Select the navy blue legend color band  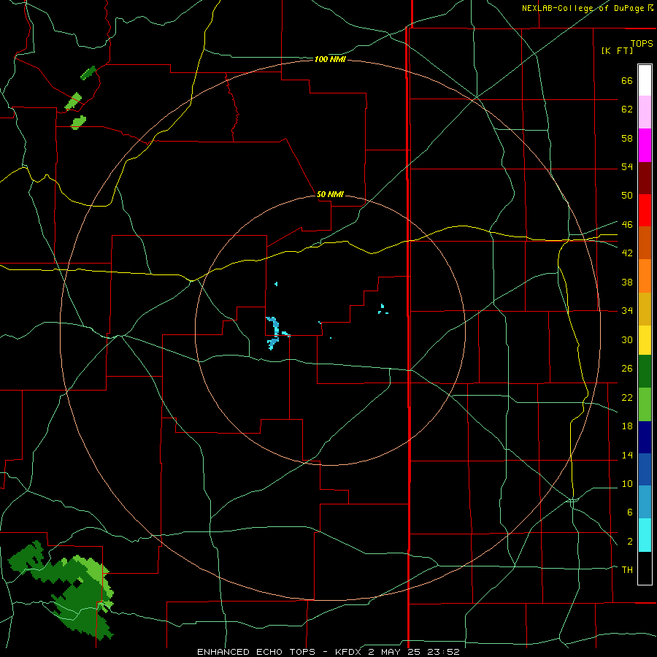645,437
